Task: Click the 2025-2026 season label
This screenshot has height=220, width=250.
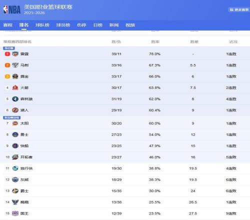Action: point(34,13)
